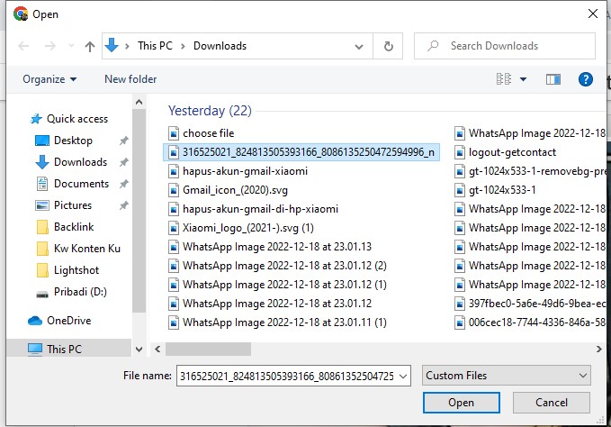Click the Up one level arrow

[90, 46]
